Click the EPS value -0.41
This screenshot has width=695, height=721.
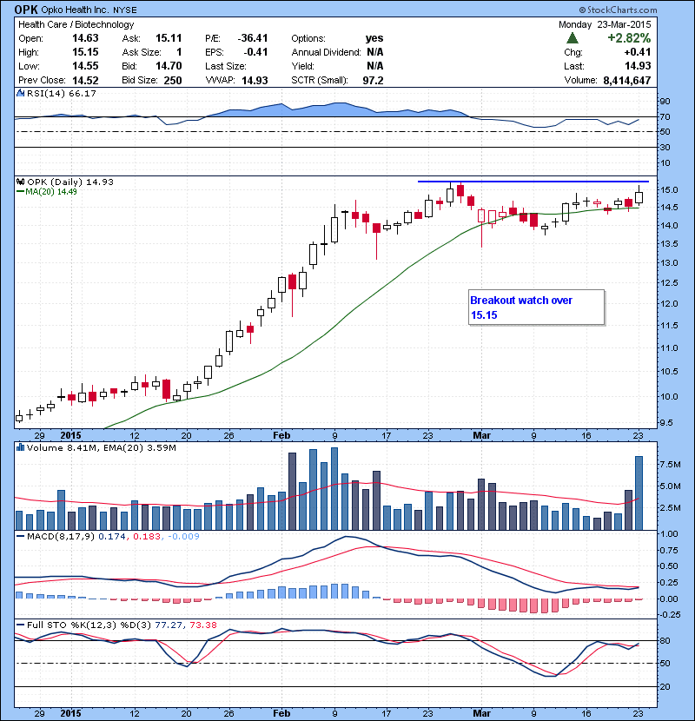(255, 52)
